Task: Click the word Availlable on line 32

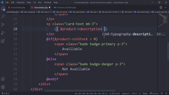Action: (72, 49)
